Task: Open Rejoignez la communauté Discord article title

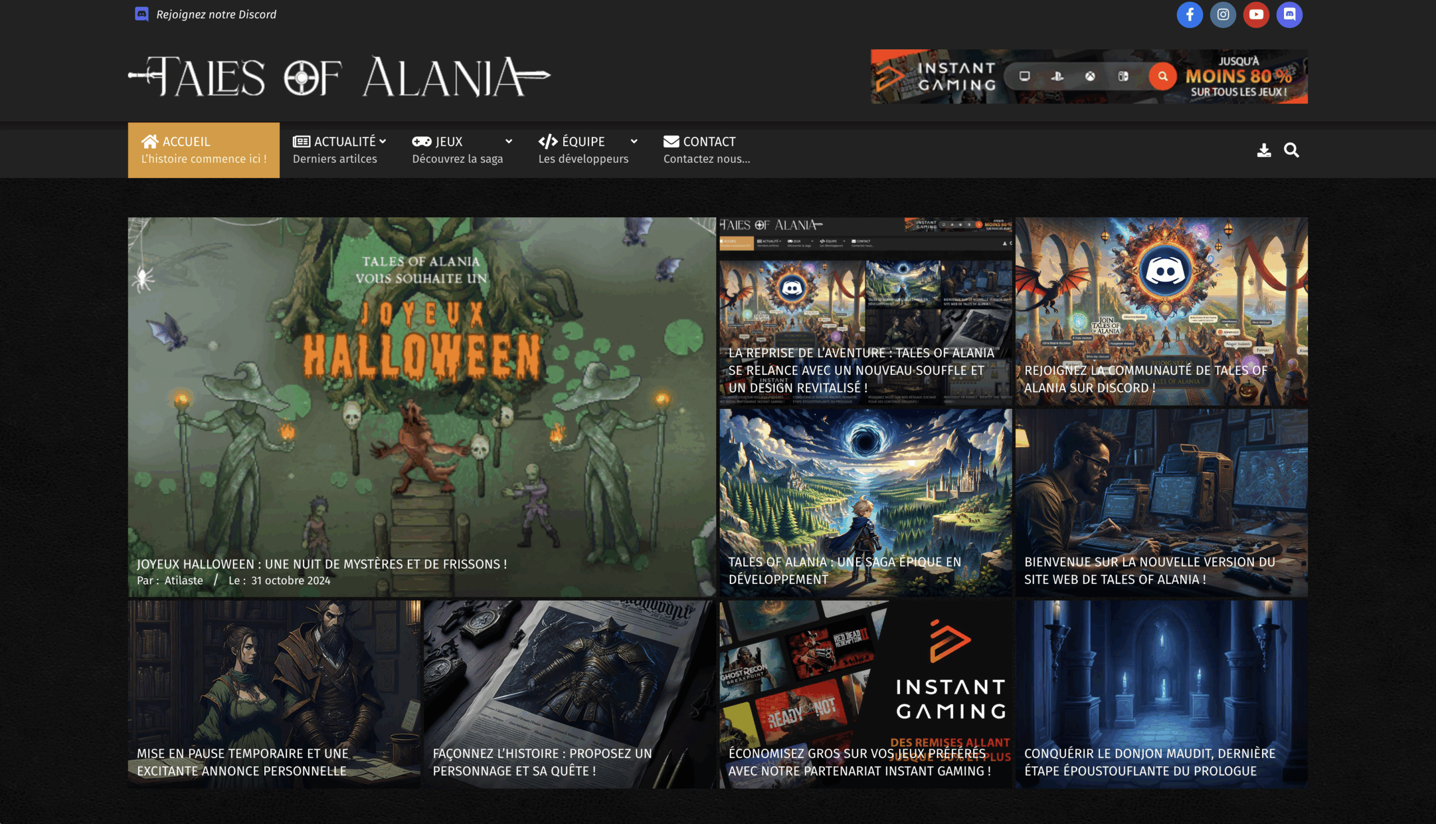Action: pos(1146,379)
